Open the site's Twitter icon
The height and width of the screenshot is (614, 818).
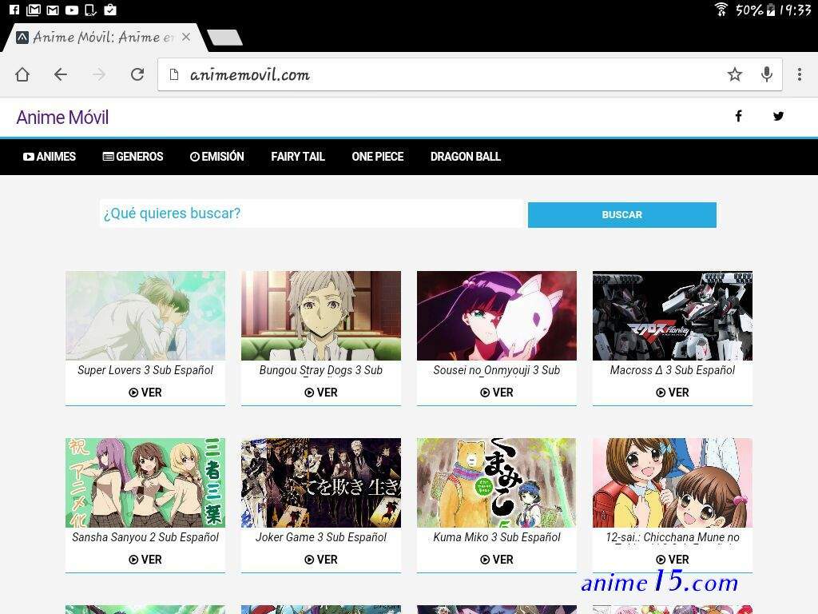pos(778,116)
